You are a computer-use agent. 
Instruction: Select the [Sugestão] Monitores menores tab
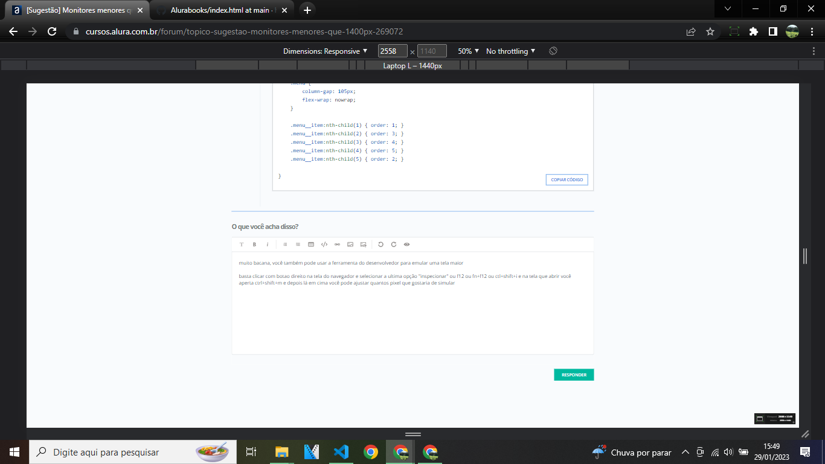[x=79, y=10]
